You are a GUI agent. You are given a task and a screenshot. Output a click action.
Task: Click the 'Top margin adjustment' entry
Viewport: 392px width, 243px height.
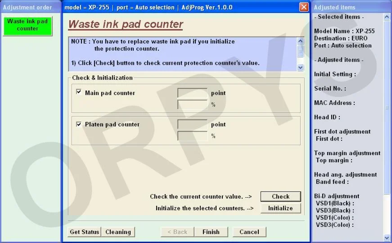347,153
